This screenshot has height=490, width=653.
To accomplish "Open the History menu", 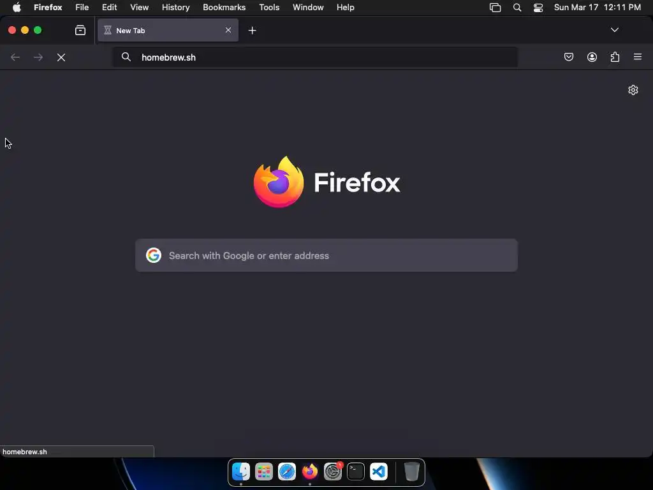I will [176, 8].
